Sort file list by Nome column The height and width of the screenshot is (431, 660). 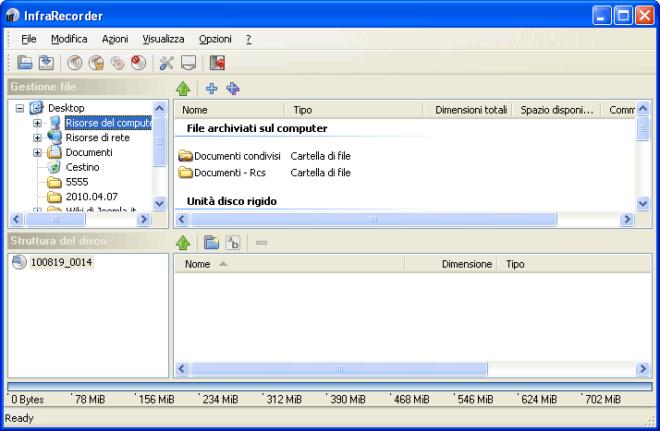(229, 110)
